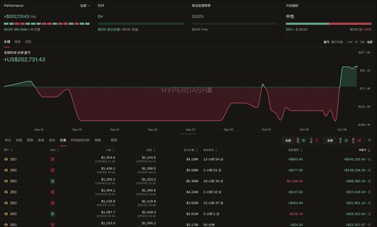Click the red short badge on the $3.56M trade
This screenshot has width=377, height=227.
53,203
